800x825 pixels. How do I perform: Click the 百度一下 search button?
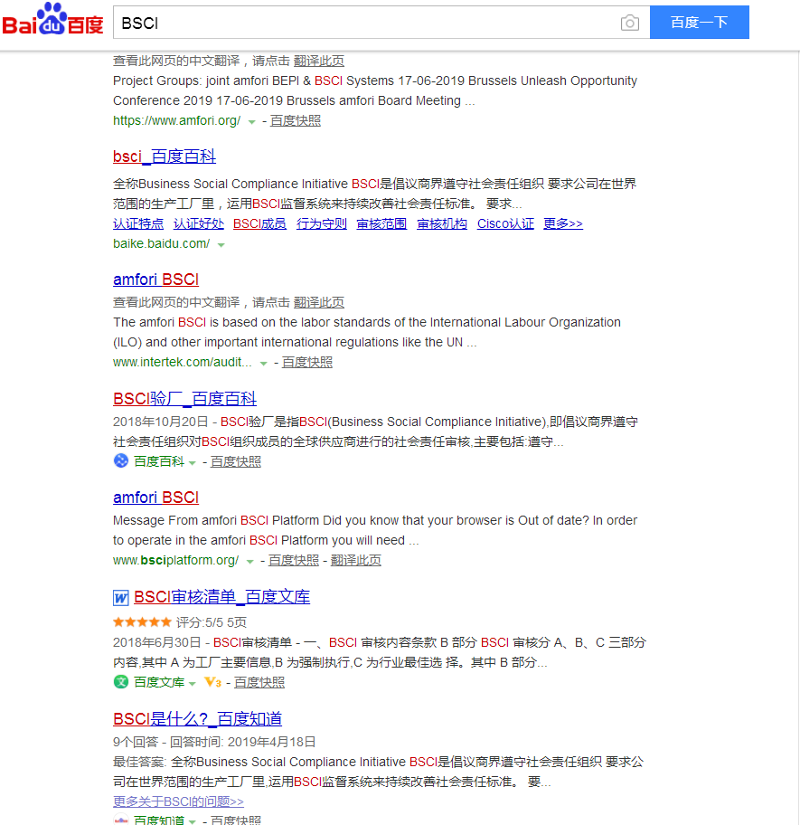[699, 22]
